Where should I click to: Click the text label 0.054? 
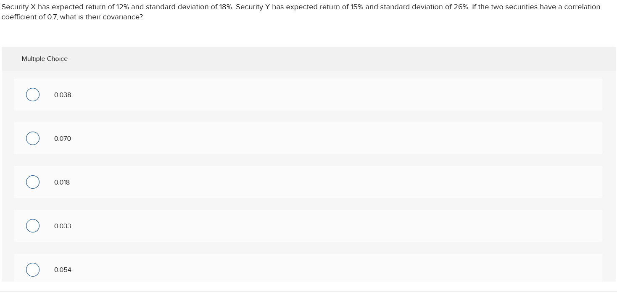click(x=63, y=269)
